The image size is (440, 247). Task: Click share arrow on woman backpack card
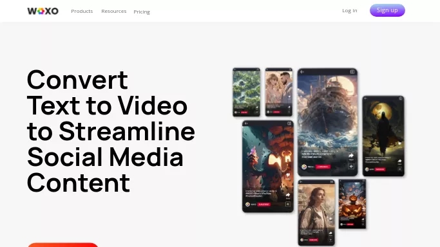(330, 233)
